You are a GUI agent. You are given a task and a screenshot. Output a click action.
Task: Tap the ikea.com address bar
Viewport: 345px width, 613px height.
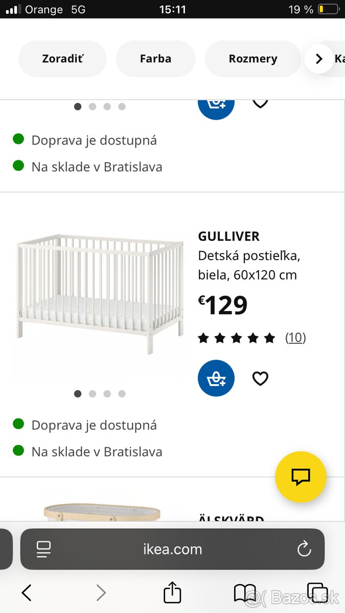(x=172, y=549)
